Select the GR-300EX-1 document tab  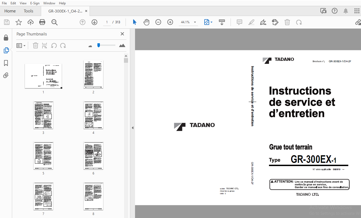point(65,11)
